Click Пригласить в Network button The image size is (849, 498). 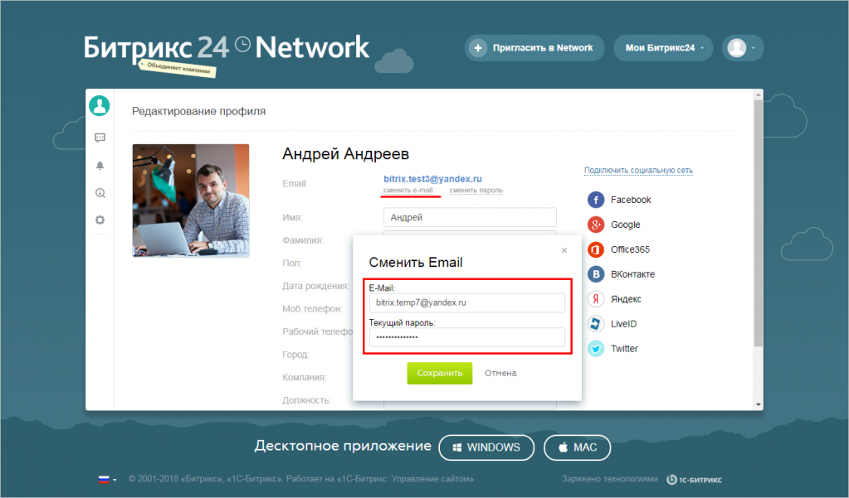coord(534,48)
